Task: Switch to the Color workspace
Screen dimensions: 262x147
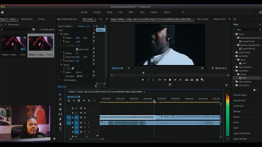Action: click(120, 12)
